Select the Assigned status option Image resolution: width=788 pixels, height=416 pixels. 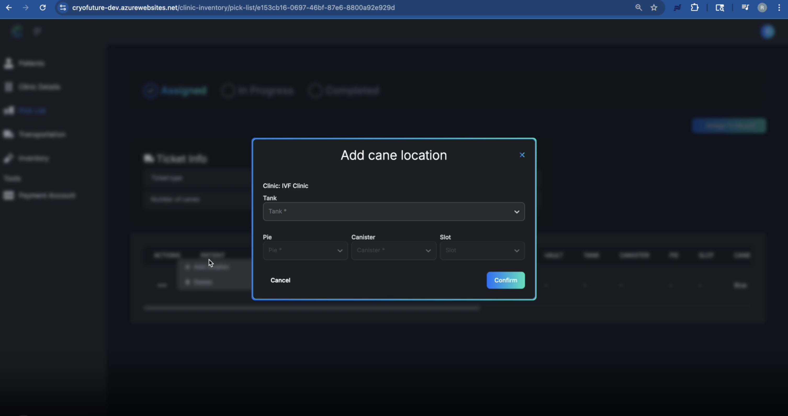(x=150, y=90)
